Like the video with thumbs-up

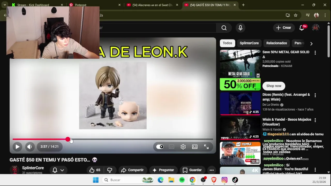click(x=95, y=170)
